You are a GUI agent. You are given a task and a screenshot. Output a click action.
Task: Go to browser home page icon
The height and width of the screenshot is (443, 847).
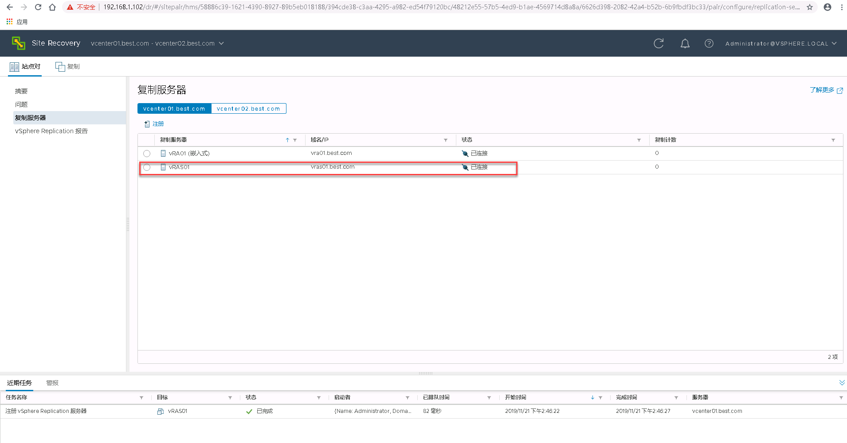click(52, 7)
